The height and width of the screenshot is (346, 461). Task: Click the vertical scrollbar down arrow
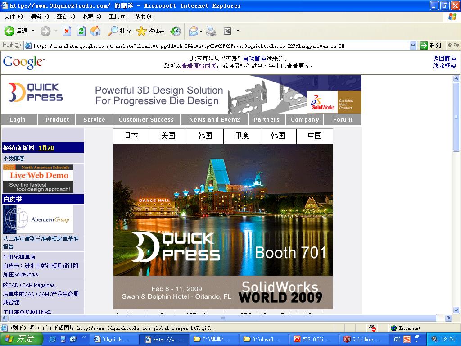[x=456, y=310]
